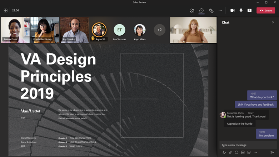Click Bryan W. participant avatar
Viewport: 279px width, 157px height.
[x=99, y=30]
